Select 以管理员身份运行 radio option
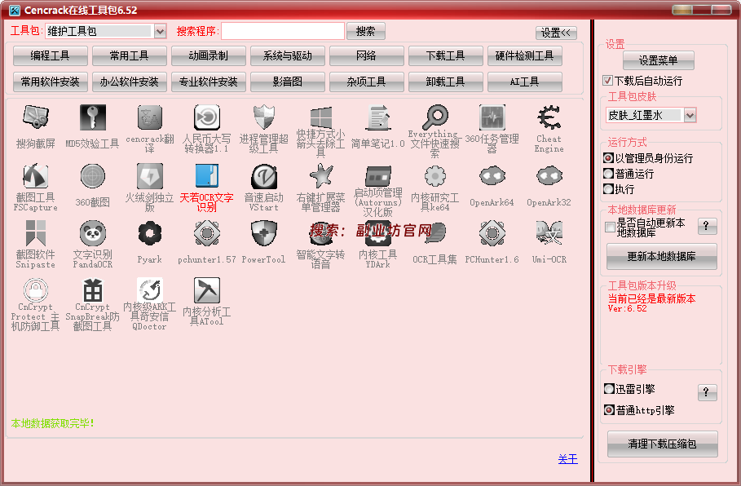The width and height of the screenshot is (741, 486). click(x=609, y=158)
